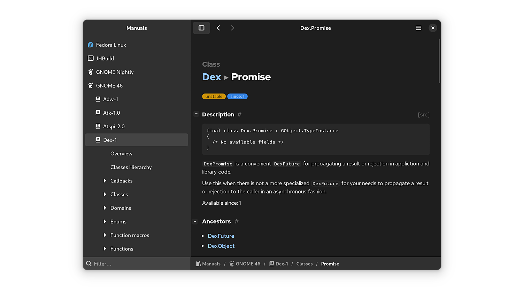The height and width of the screenshot is (294, 524).
Task: Expand the Enums tree node
Action: (105, 221)
